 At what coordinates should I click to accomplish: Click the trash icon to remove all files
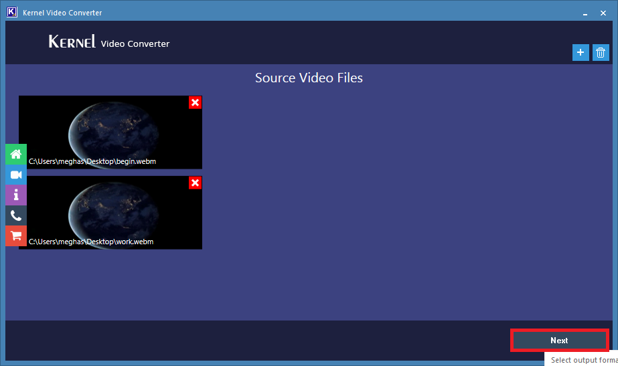(x=601, y=52)
